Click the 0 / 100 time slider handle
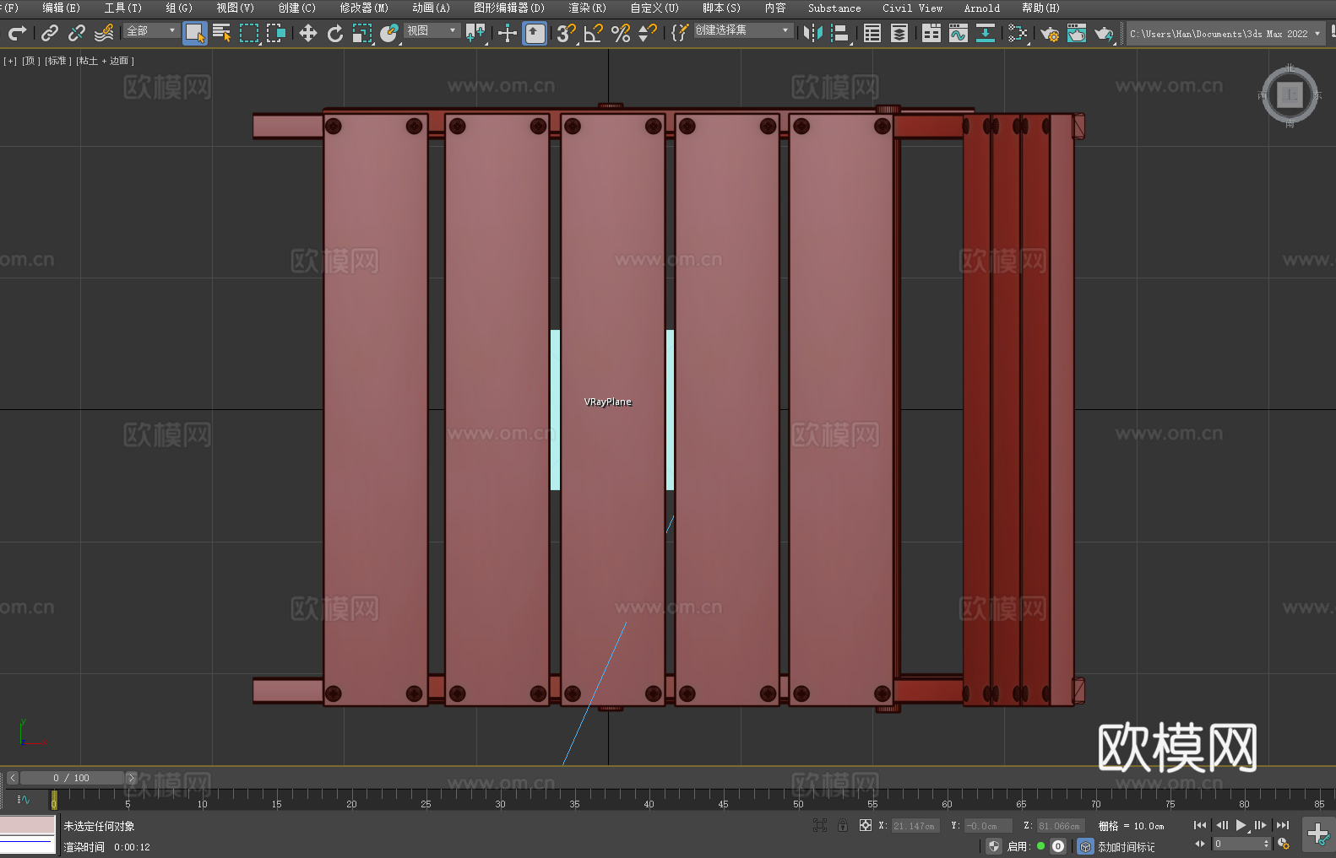This screenshot has height=858, width=1336. pos(72,778)
